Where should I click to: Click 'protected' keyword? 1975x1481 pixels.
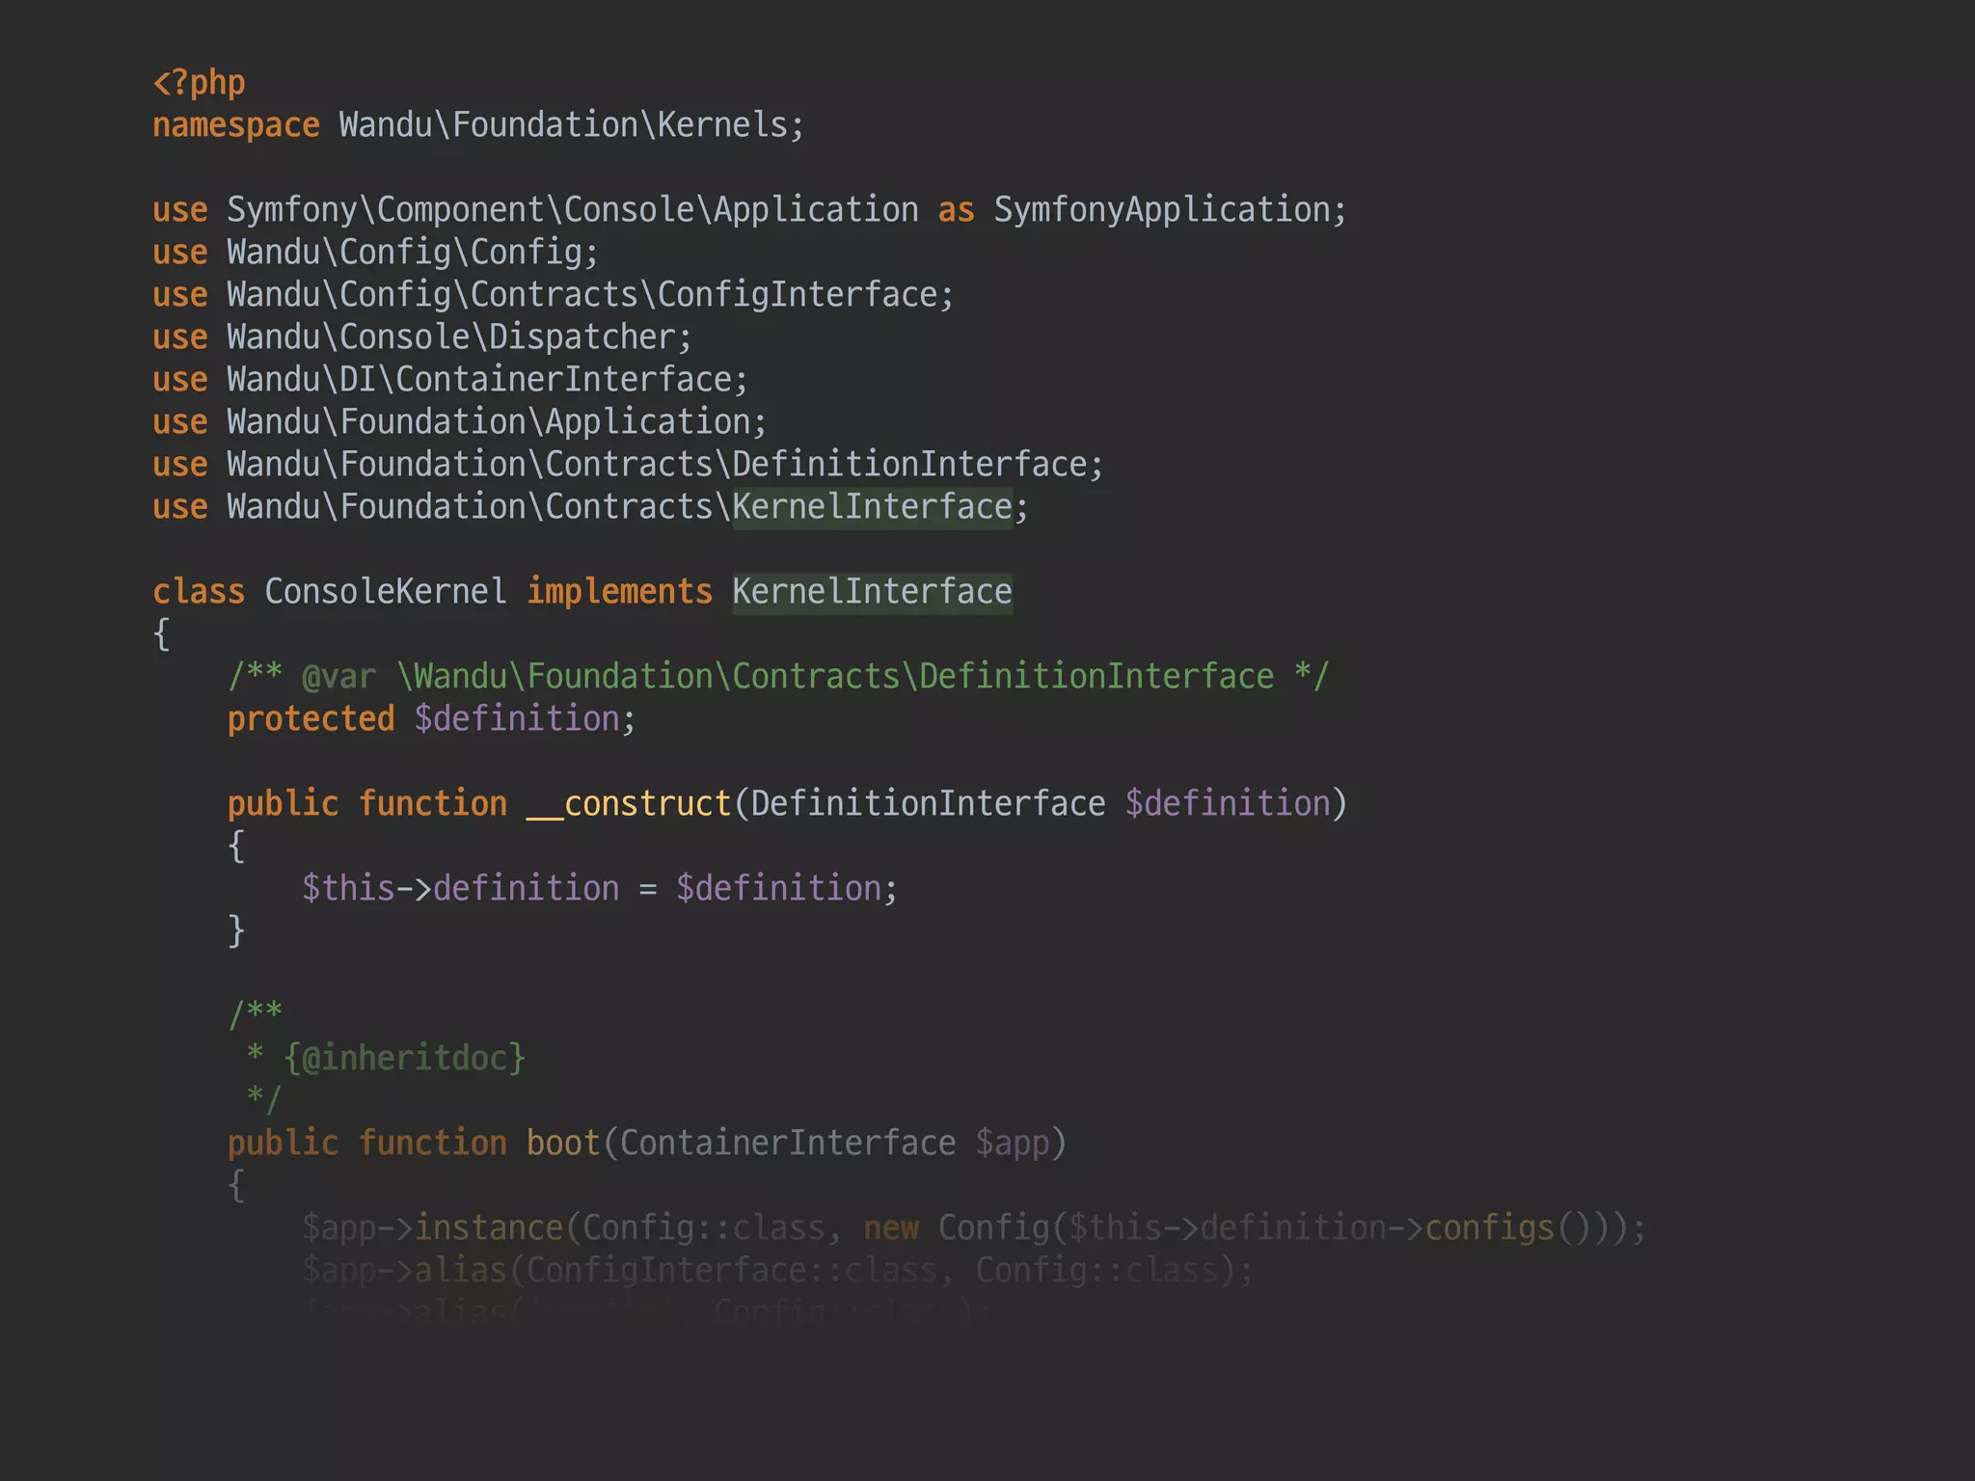(x=311, y=719)
